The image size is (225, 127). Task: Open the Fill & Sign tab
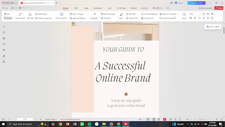pos(121,8)
